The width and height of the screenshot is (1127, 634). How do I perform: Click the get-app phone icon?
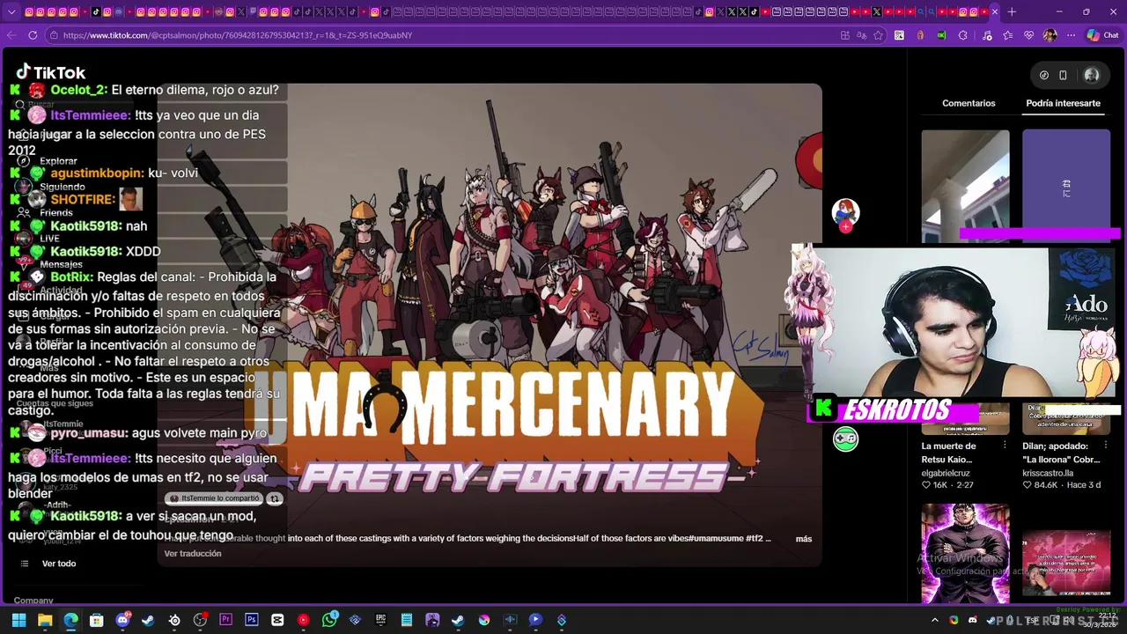click(x=1063, y=76)
